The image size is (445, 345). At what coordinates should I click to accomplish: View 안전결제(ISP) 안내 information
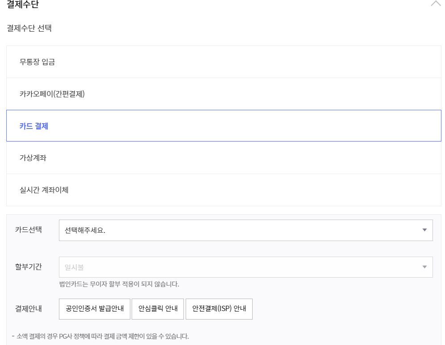click(x=219, y=309)
